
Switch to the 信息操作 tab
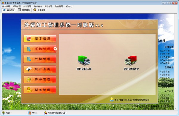click(x=24, y=10)
